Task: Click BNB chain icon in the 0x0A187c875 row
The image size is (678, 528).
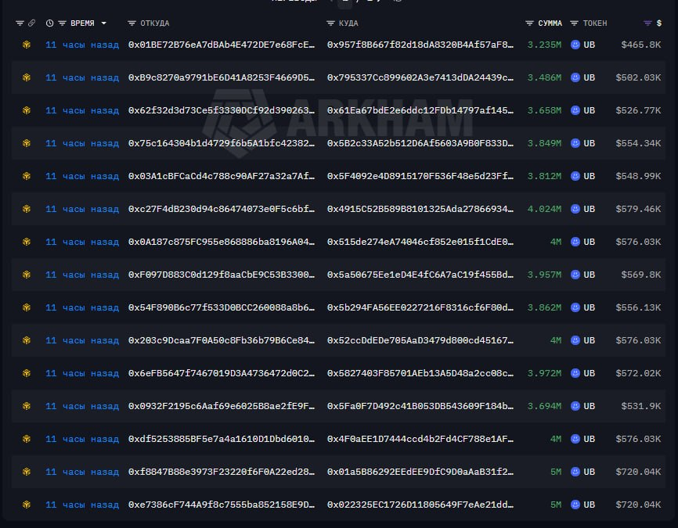Action: [x=27, y=242]
